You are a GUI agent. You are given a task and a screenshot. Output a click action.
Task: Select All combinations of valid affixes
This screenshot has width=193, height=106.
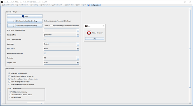(x=10, y=95)
